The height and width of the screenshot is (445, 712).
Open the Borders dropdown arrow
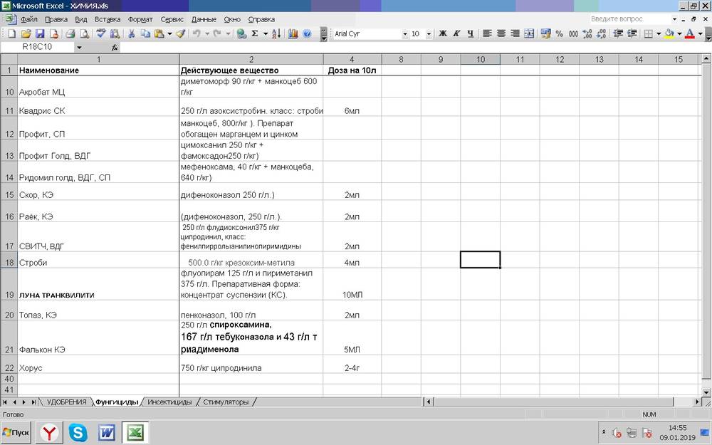point(659,33)
